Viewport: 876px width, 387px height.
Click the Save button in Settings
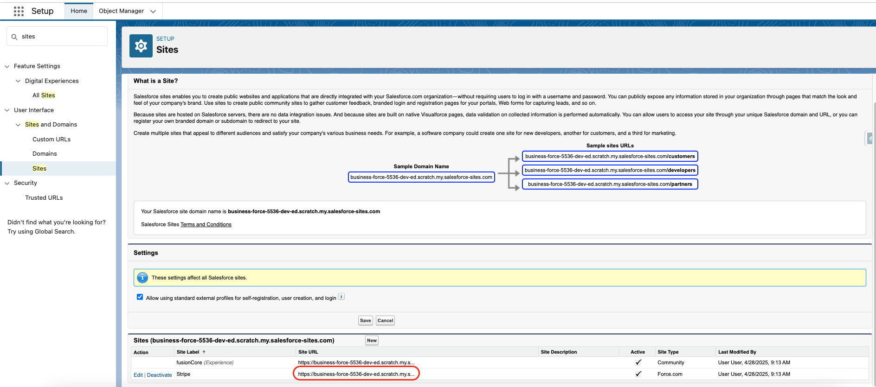coord(366,321)
